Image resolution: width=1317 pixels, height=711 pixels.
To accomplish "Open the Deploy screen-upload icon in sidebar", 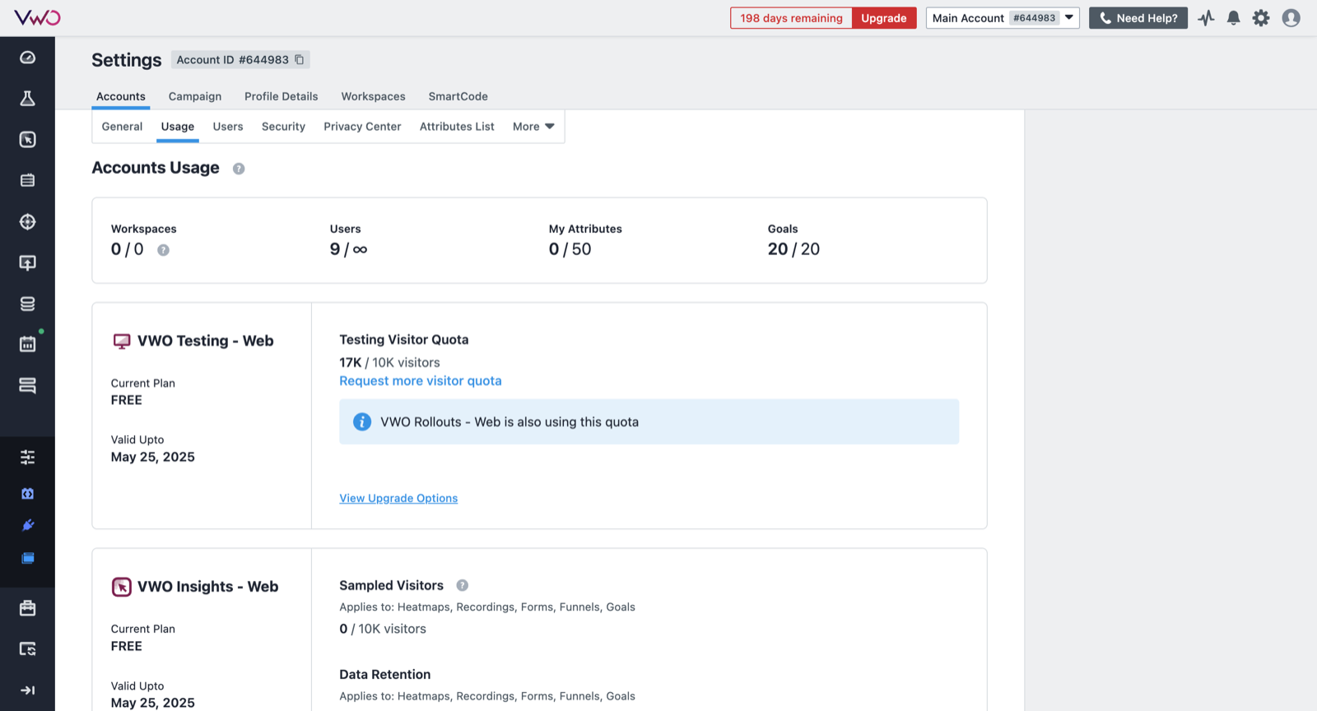I will pyautogui.click(x=27, y=263).
